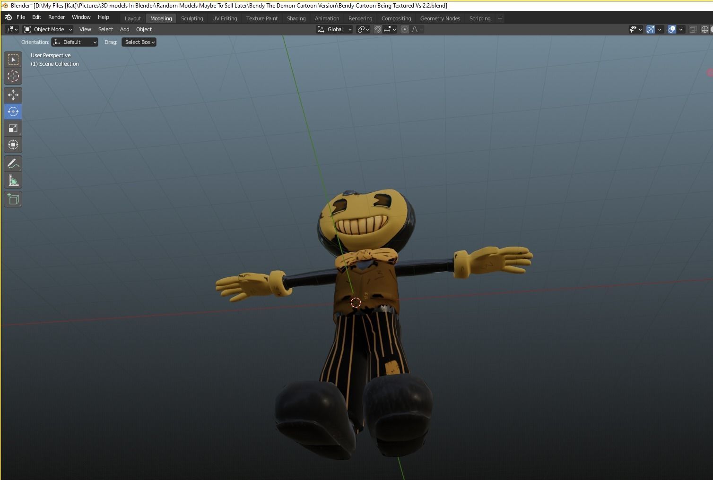
Task: Toggle the viewport gizmos button
Action: [651, 29]
